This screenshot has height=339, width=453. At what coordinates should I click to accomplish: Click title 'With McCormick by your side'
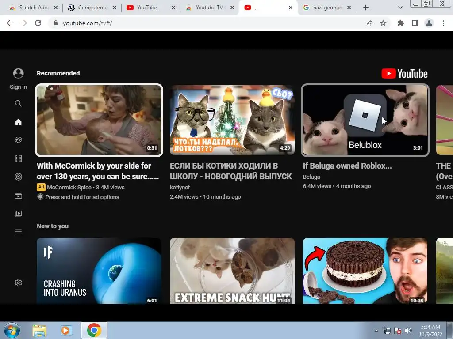pos(98,171)
